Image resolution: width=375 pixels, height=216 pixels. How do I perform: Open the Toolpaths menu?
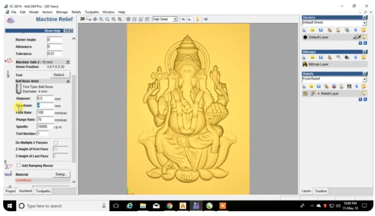[91, 12]
